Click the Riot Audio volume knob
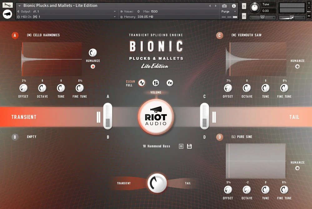Viewport: 312px width, 209px height. [x=156, y=117]
